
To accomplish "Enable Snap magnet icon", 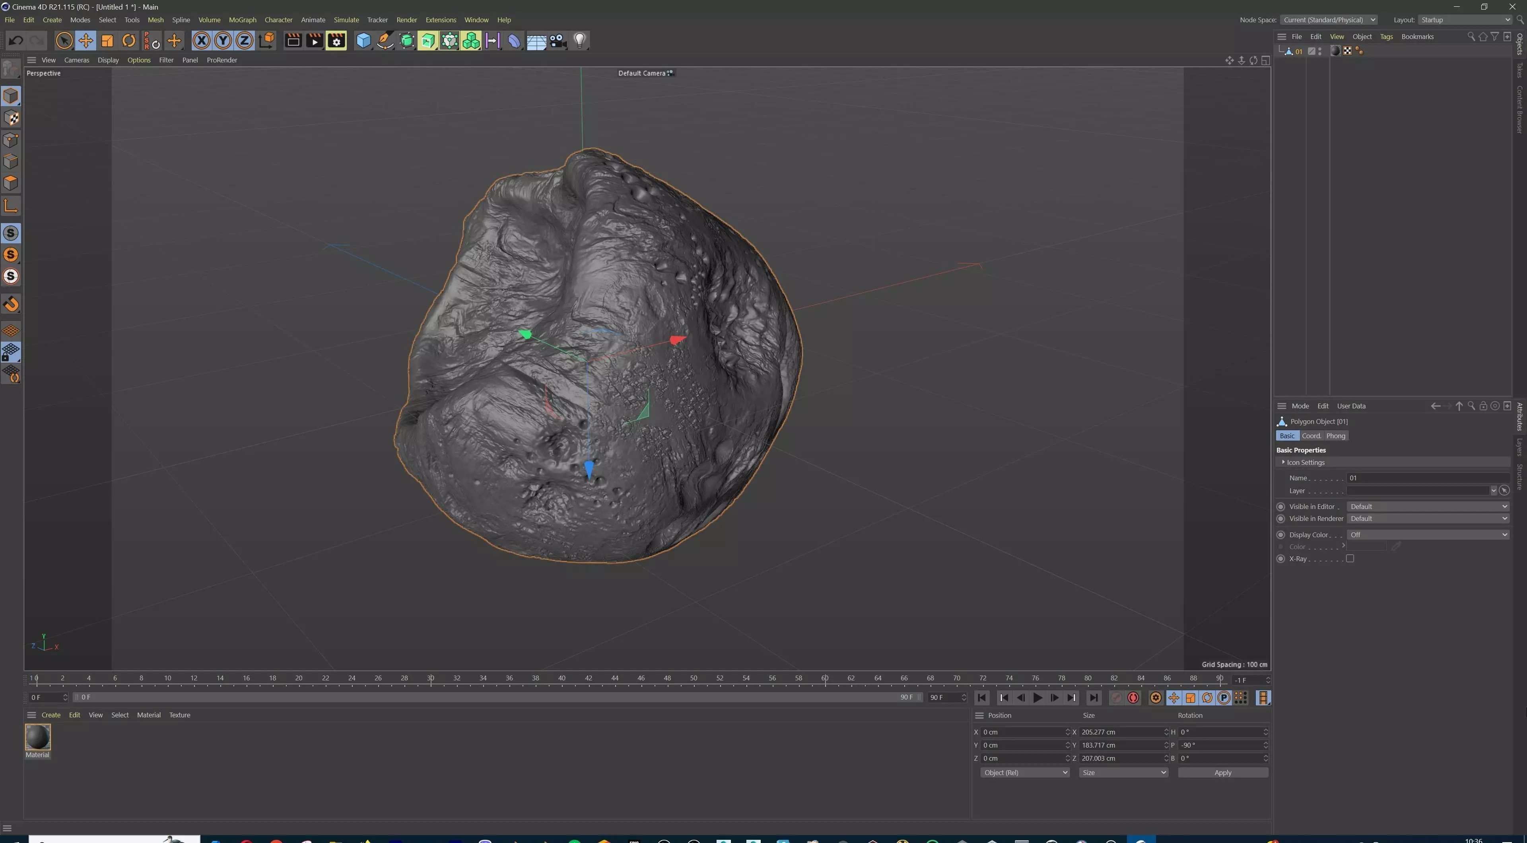I will 11,305.
